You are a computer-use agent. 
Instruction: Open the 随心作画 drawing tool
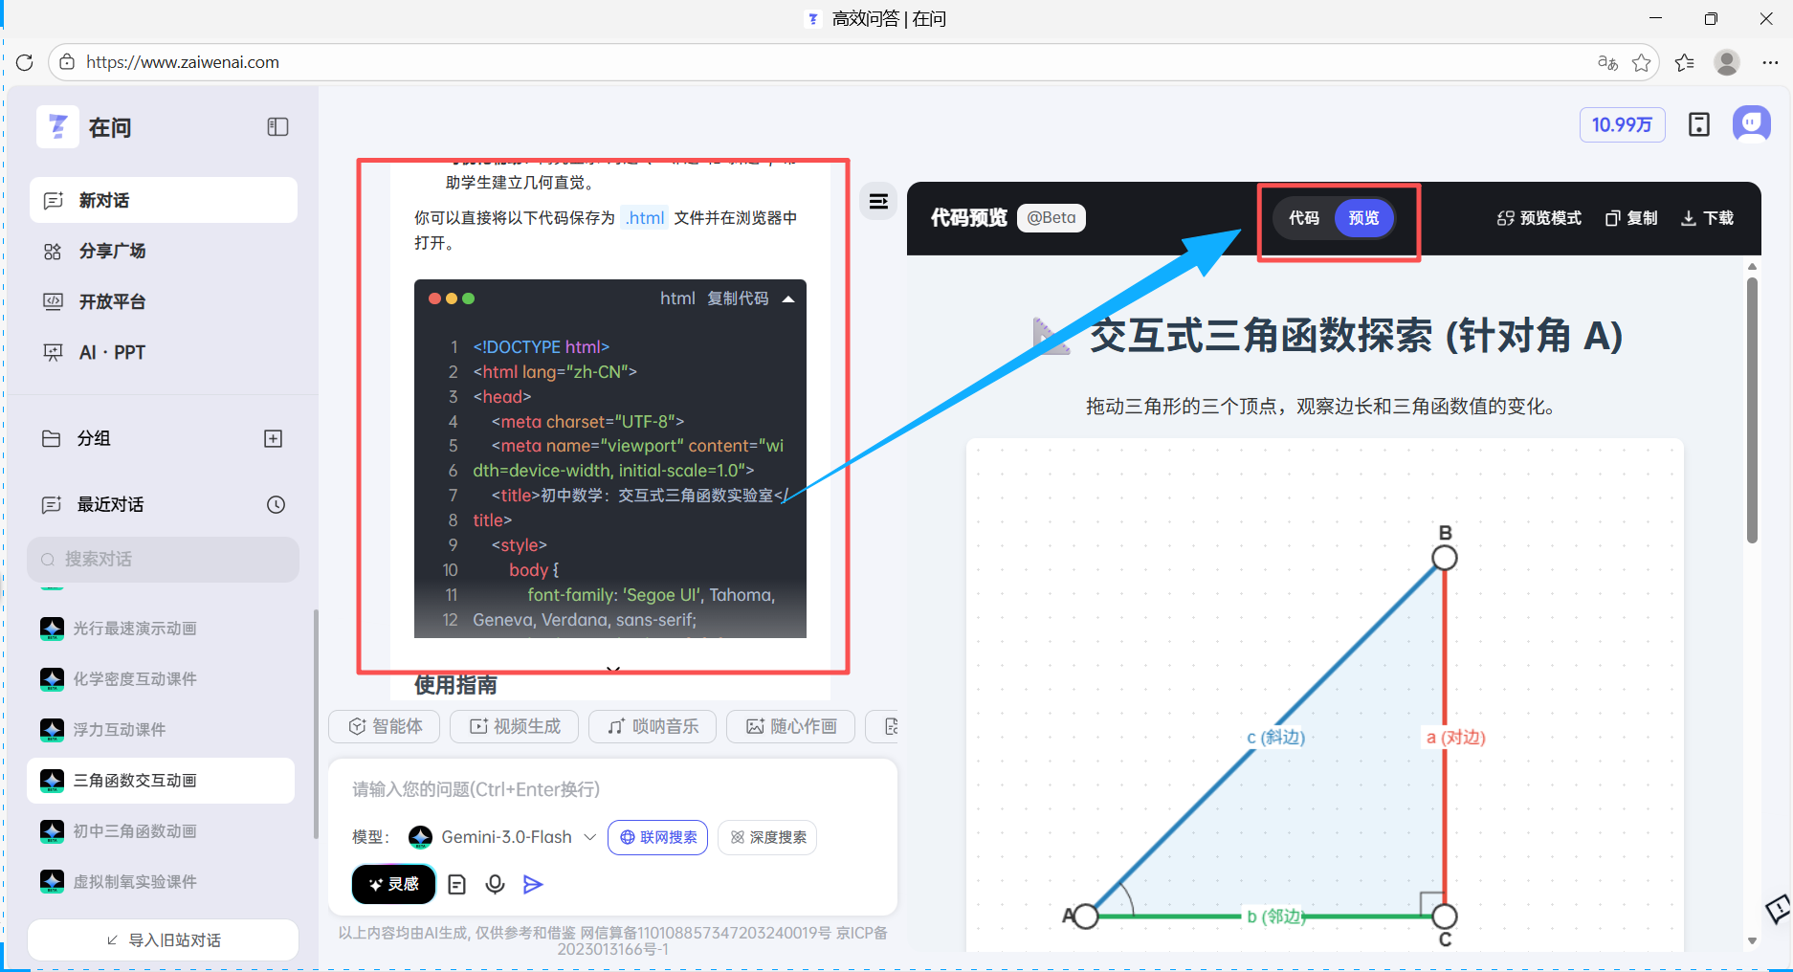coord(790,726)
